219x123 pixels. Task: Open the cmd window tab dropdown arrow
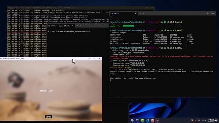point(81,26)
